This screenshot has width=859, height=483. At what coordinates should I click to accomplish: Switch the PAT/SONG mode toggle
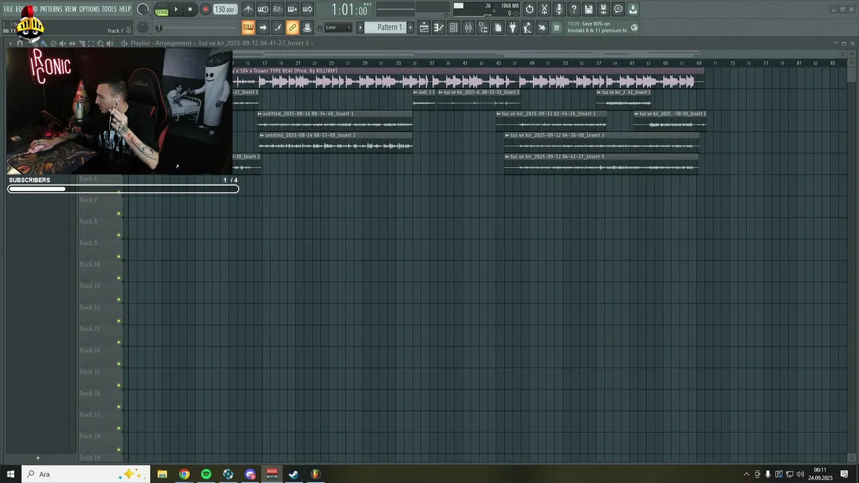(x=162, y=10)
